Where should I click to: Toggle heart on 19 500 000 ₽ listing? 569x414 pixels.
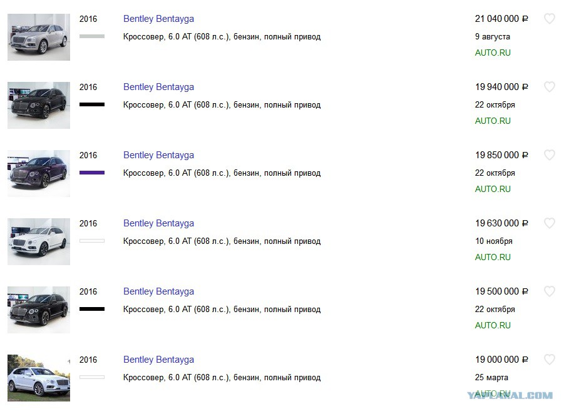coord(550,291)
